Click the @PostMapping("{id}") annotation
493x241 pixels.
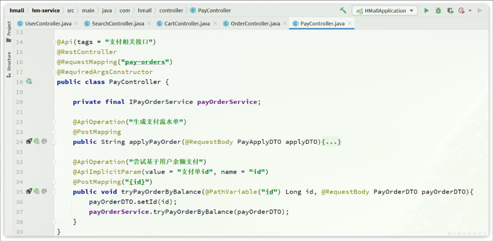pyautogui.click(x=113, y=182)
